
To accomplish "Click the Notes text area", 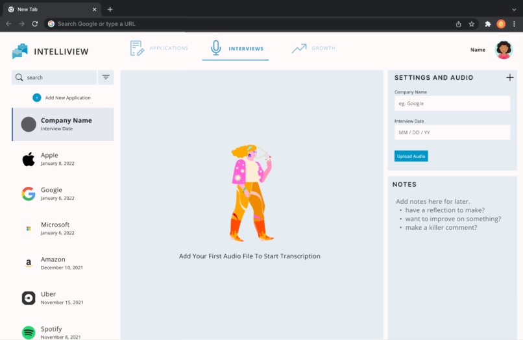I will point(452,215).
